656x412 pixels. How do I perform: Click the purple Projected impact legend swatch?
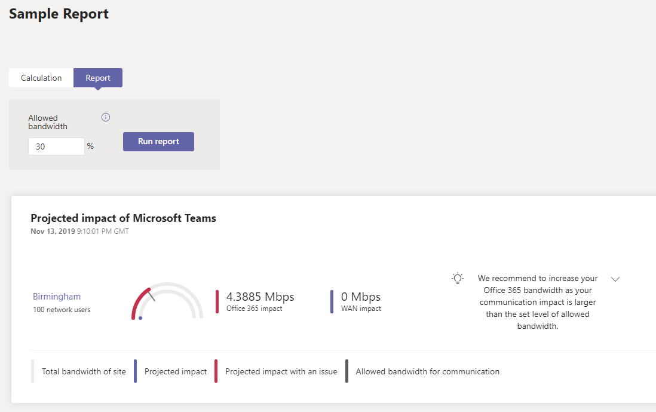pos(135,371)
